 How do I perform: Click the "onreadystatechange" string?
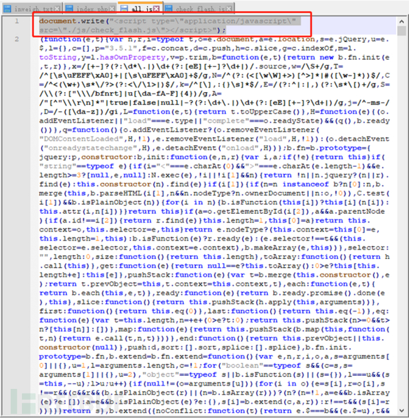(88, 148)
